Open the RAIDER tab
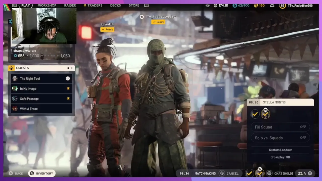 (70, 5)
